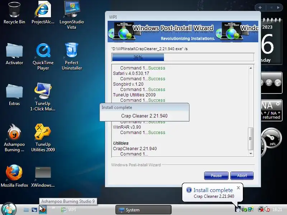Launch the Ashampoo Burning Studio desktop shortcut

pyautogui.click(x=14, y=138)
